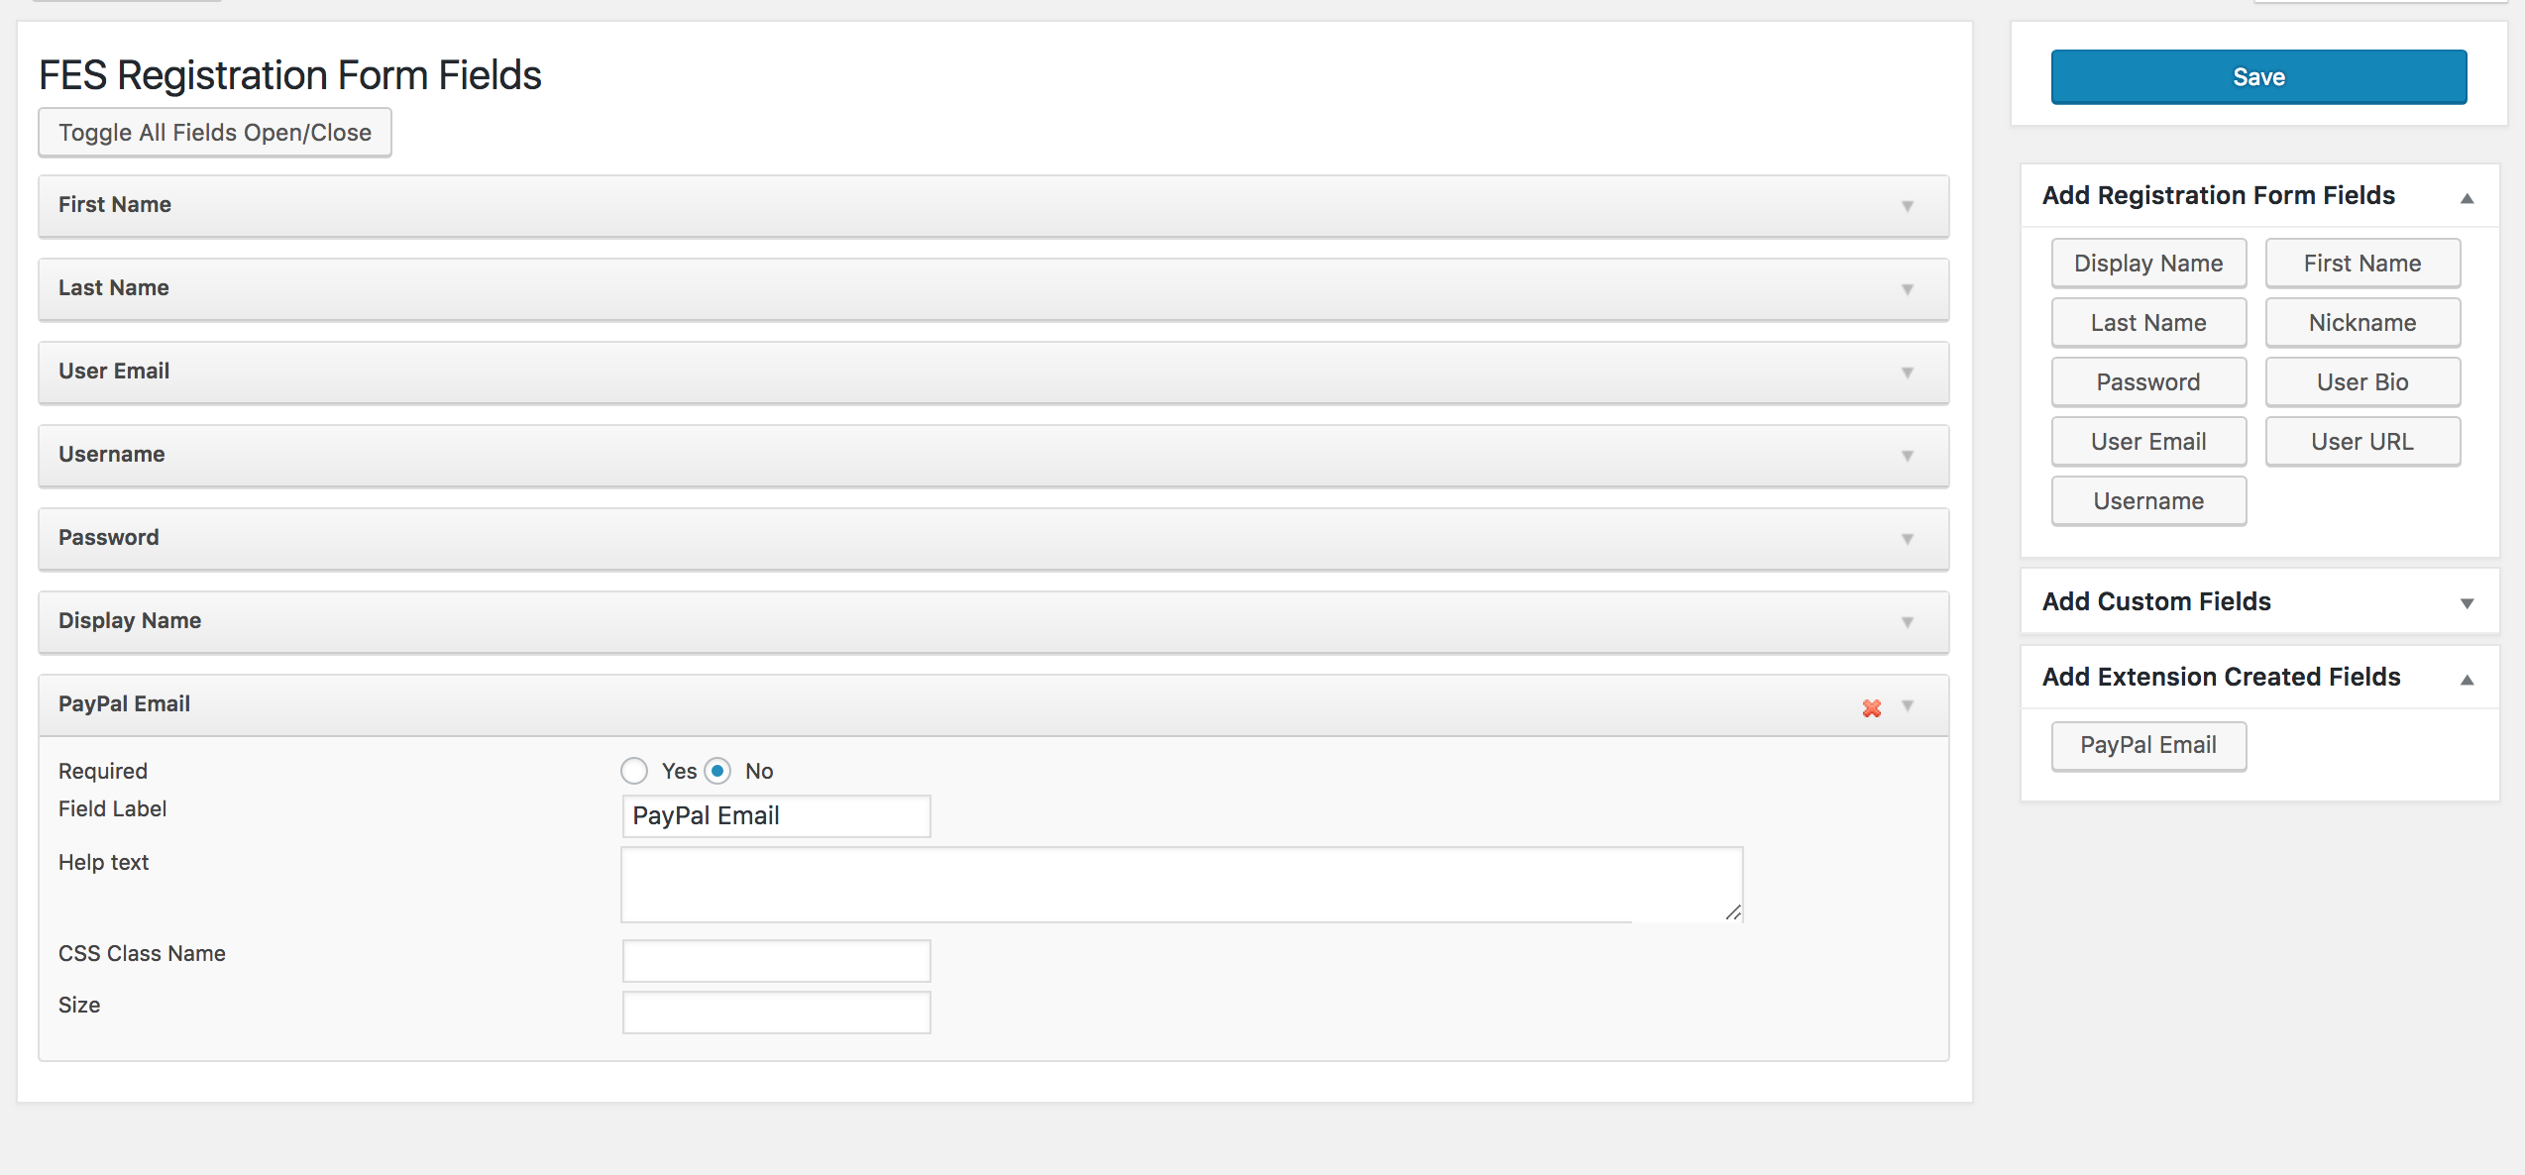This screenshot has height=1175, width=2525.
Task: Expand the First Name field row arrow
Action: pos(1908,206)
